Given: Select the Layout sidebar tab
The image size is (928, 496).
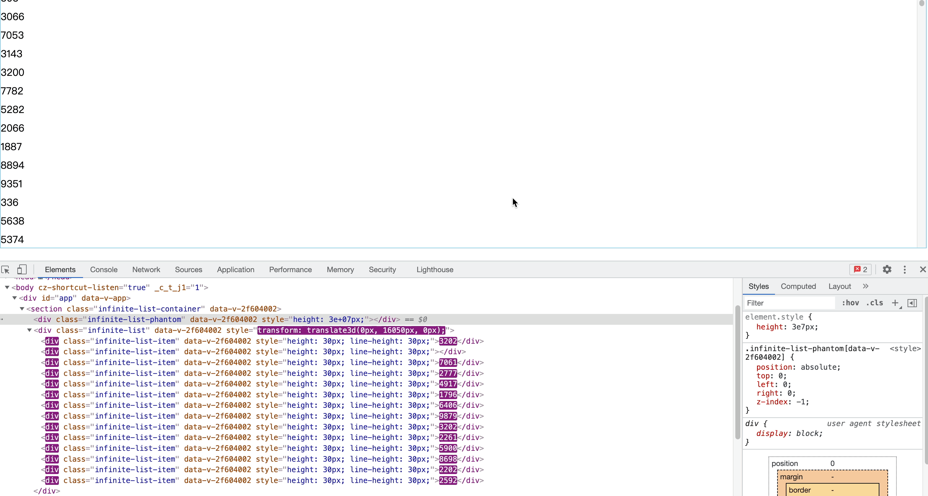Looking at the screenshot, I should (x=839, y=286).
